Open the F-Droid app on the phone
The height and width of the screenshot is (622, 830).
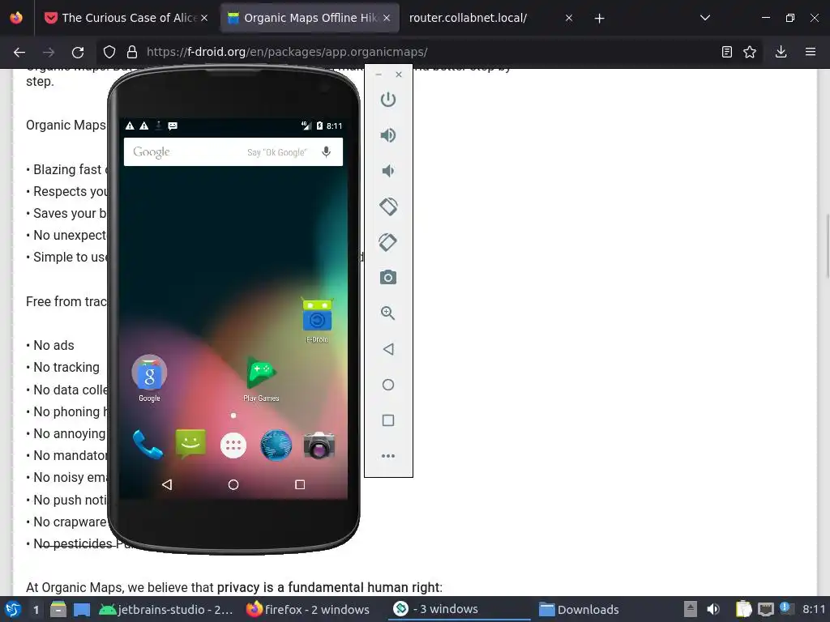(317, 321)
